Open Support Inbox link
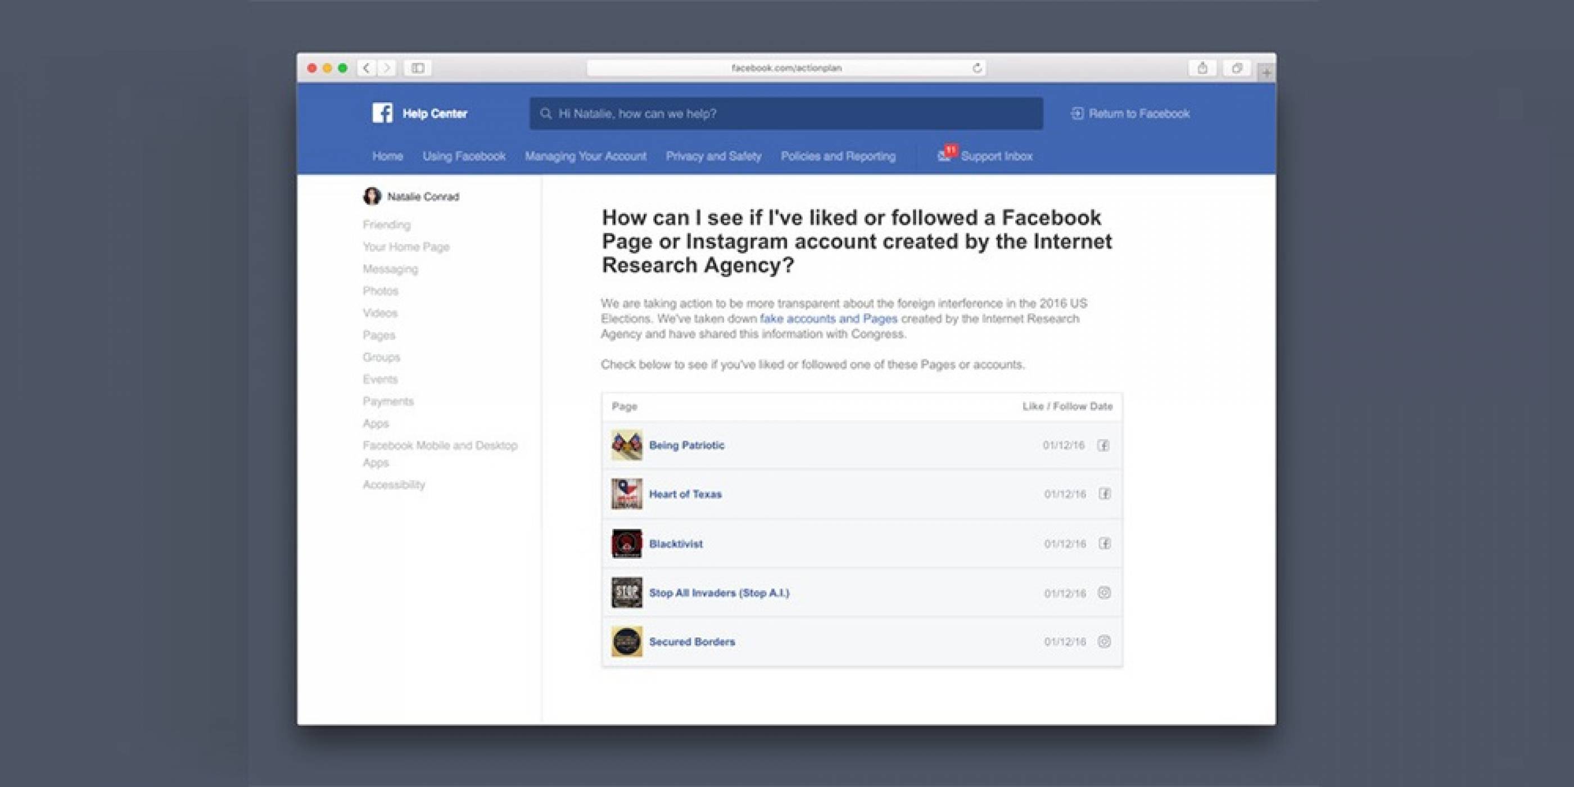Screen dimensions: 1574x787 click(x=997, y=156)
